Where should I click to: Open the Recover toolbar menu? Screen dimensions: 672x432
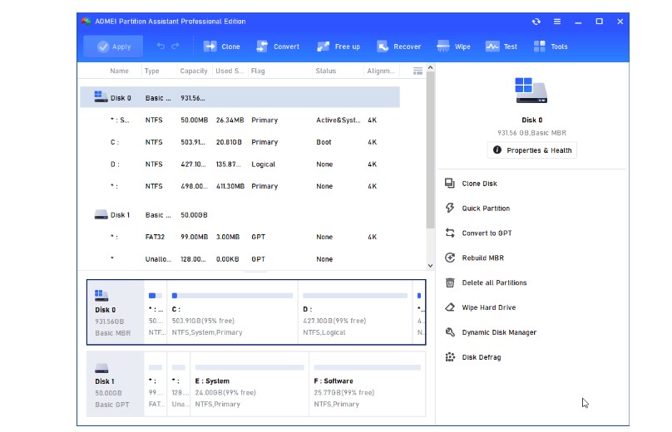coord(398,47)
